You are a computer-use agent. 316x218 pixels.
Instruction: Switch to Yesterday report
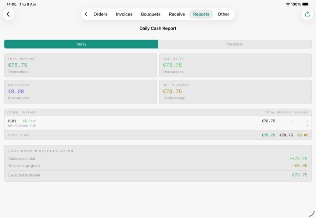(x=235, y=44)
